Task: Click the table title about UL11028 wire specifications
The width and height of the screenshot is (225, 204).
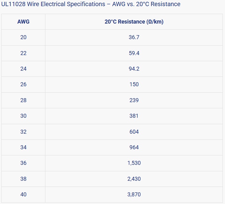Action: pyautogui.click(x=91, y=4)
